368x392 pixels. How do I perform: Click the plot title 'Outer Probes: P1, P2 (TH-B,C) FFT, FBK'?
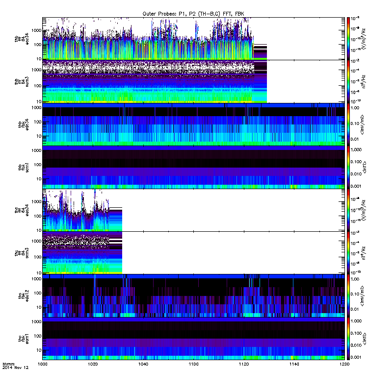193,14
